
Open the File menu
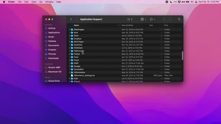pyautogui.click(x=20, y=2)
